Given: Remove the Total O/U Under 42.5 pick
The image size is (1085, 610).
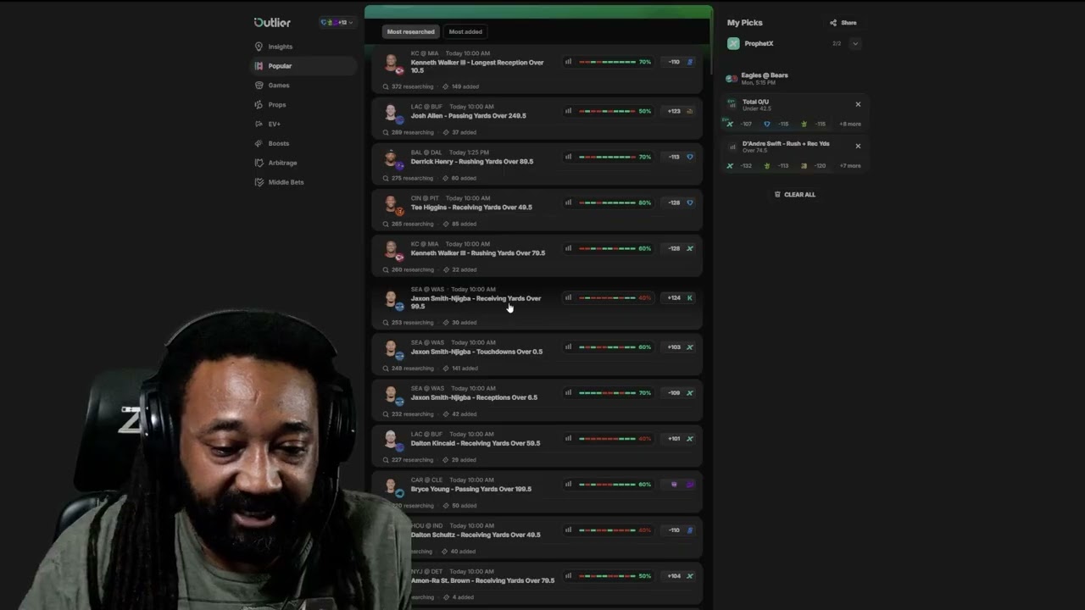Looking at the screenshot, I should [858, 104].
